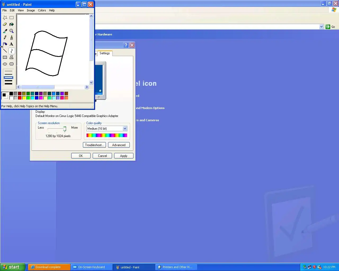Cancel the Display Properties dialog
339x271 pixels.
coord(102,156)
